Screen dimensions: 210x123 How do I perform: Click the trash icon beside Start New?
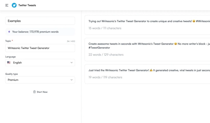34,92
